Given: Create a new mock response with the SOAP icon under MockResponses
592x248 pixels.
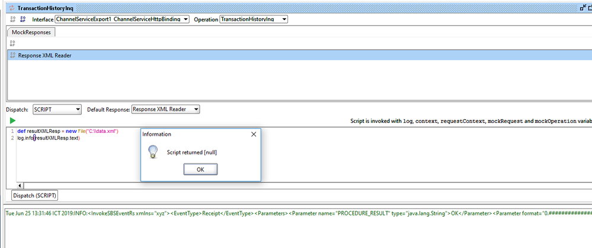Looking at the screenshot, I should (12, 43).
